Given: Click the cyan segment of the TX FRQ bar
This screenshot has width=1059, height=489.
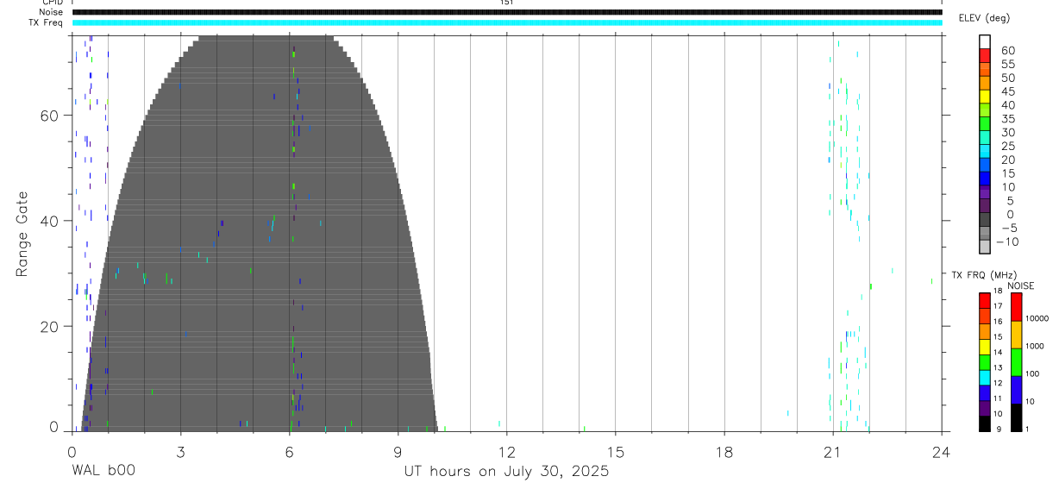Looking at the screenshot, I should coord(985,377).
